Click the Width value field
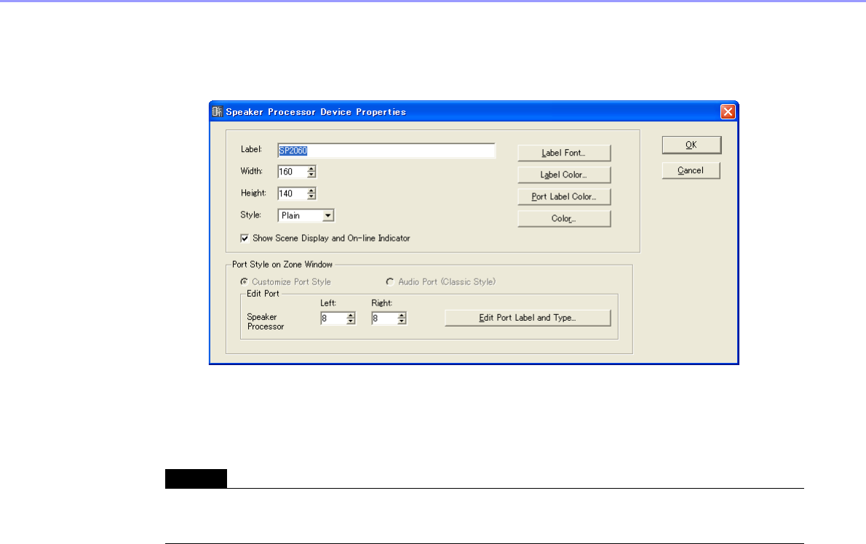This screenshot has width=866, height=544. click(292, 172)
